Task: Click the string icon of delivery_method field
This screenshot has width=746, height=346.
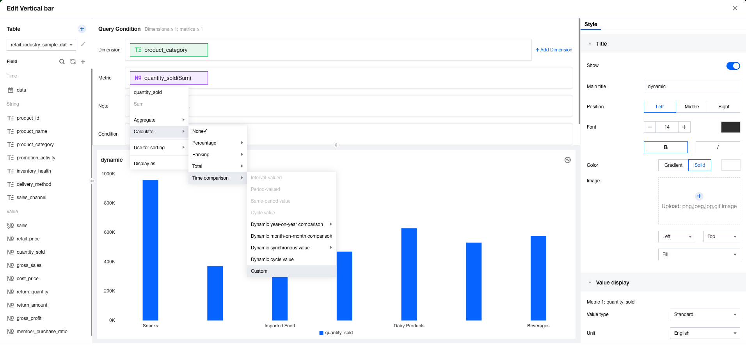Action: [11, 184]
